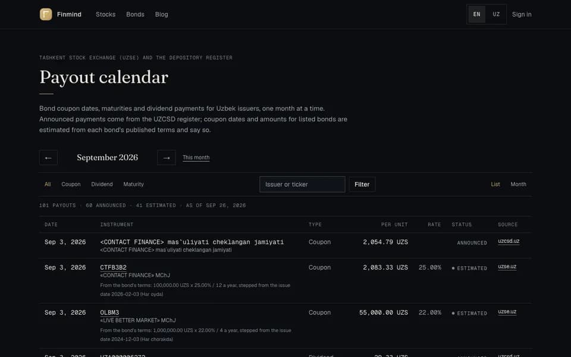This screenshot has height=357, width=571.
Task: Click the September 2026 heading
Action: [x=108, y=157]
